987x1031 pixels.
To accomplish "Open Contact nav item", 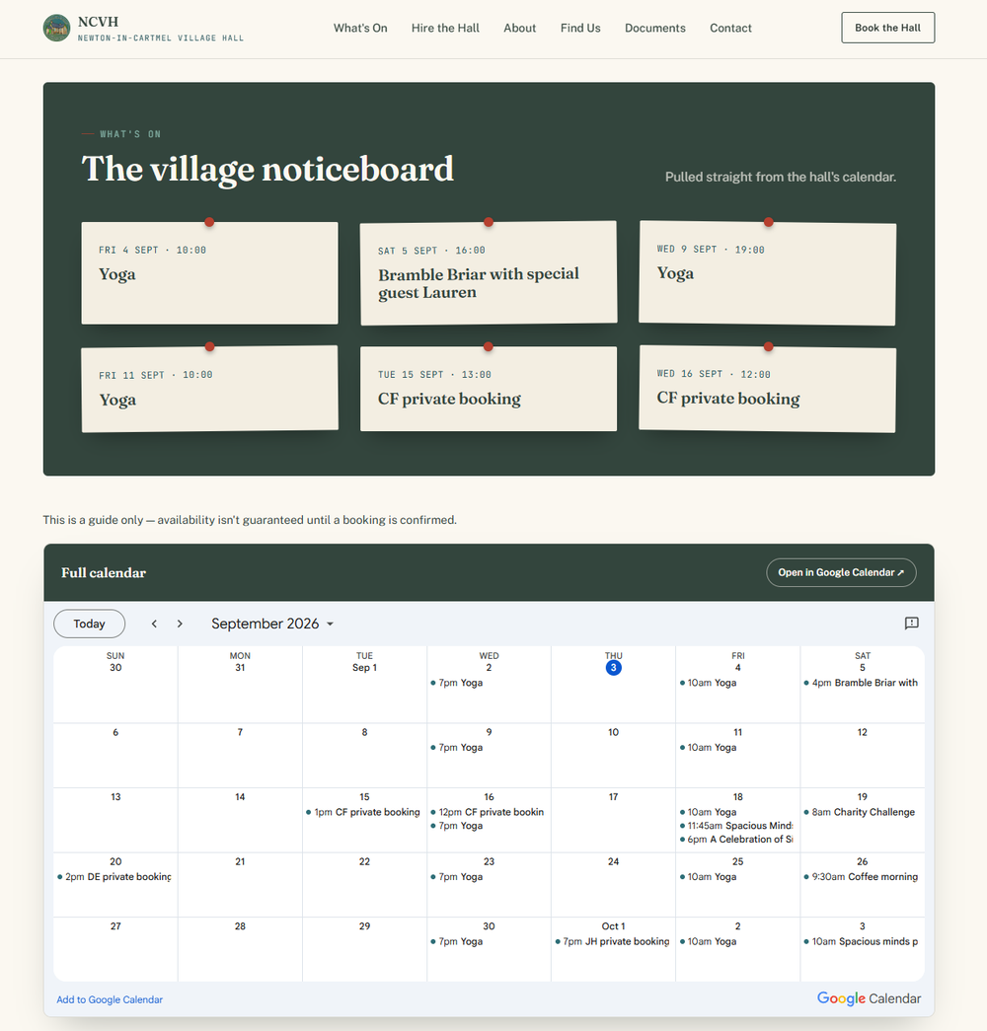I will click(730, 29).
